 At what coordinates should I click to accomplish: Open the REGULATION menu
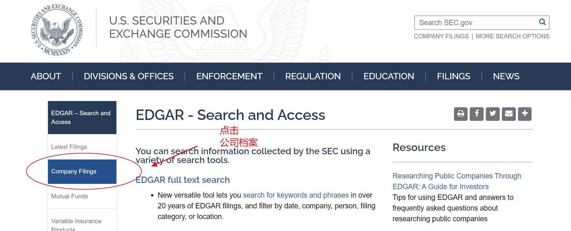[x=313, y=76]
